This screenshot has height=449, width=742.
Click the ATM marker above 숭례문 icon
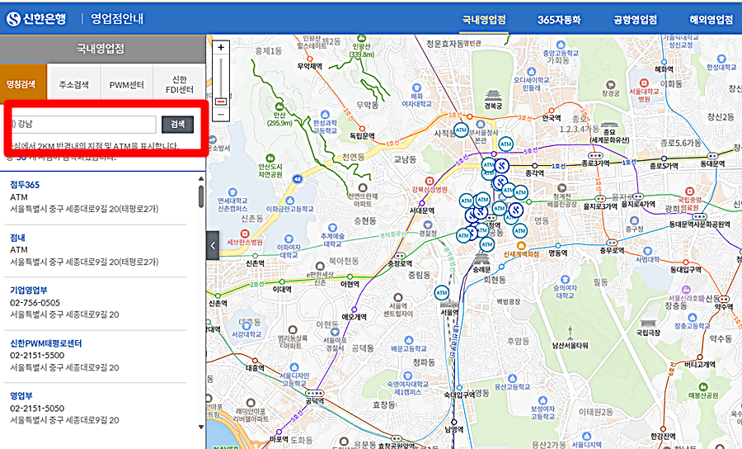pyautogui.click(x=487, y=244)
